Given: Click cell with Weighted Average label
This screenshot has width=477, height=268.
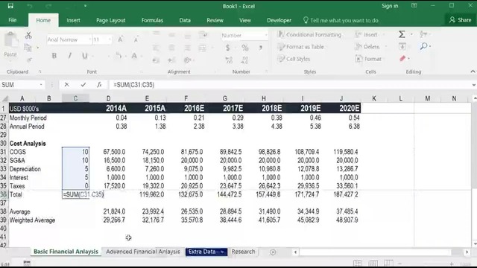Looking at the screenshot, I should click(x=32, y=220).
